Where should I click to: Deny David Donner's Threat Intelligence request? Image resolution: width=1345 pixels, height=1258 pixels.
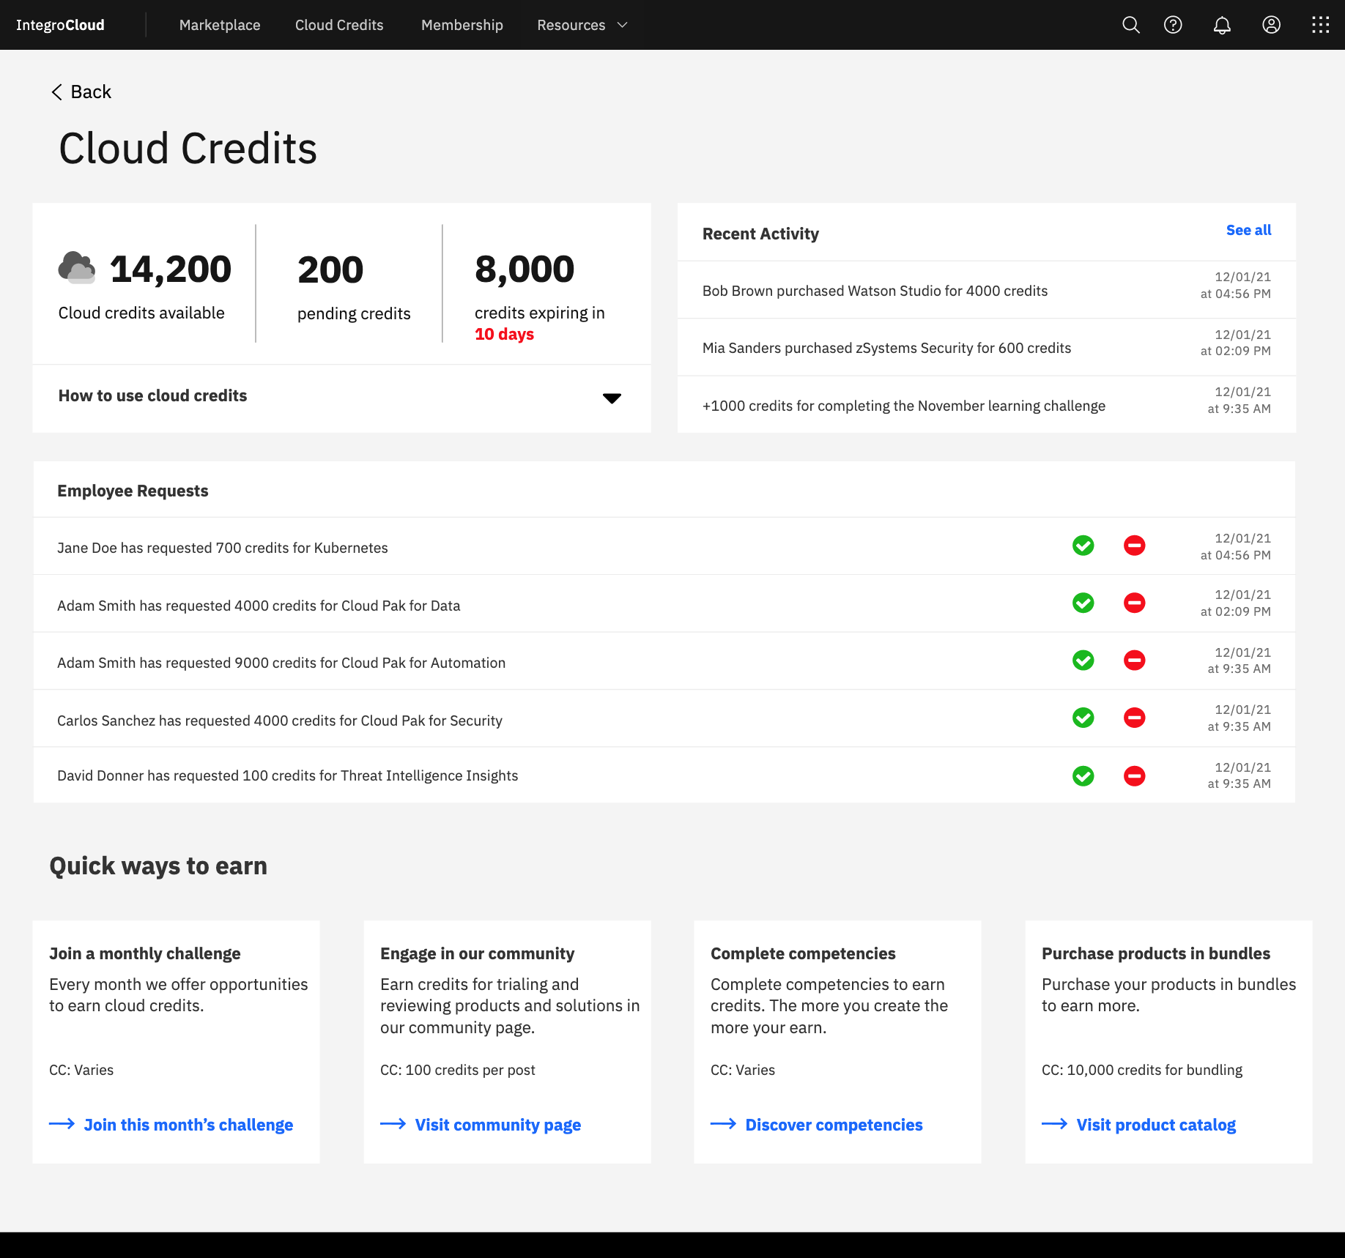click(x=1134, y=775)
